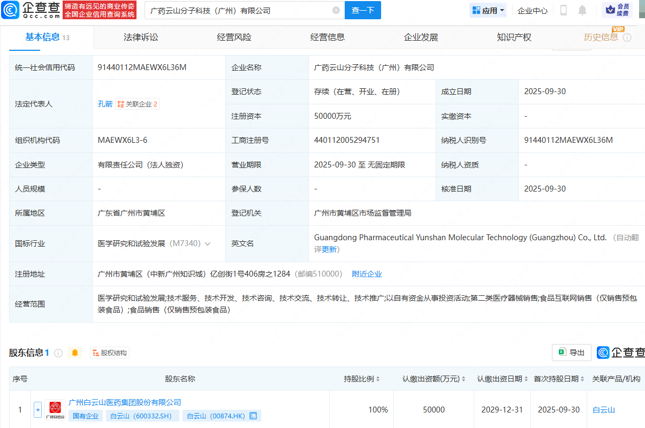Open the mobile app phone icon
The image size is (645, 428).
click(563, 10)
